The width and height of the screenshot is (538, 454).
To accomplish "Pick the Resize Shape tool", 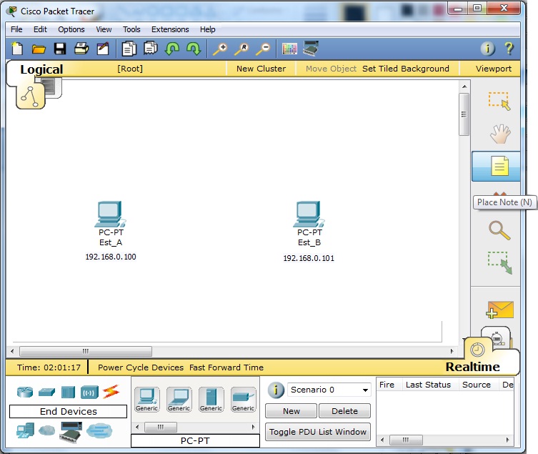I will point(499,262).
